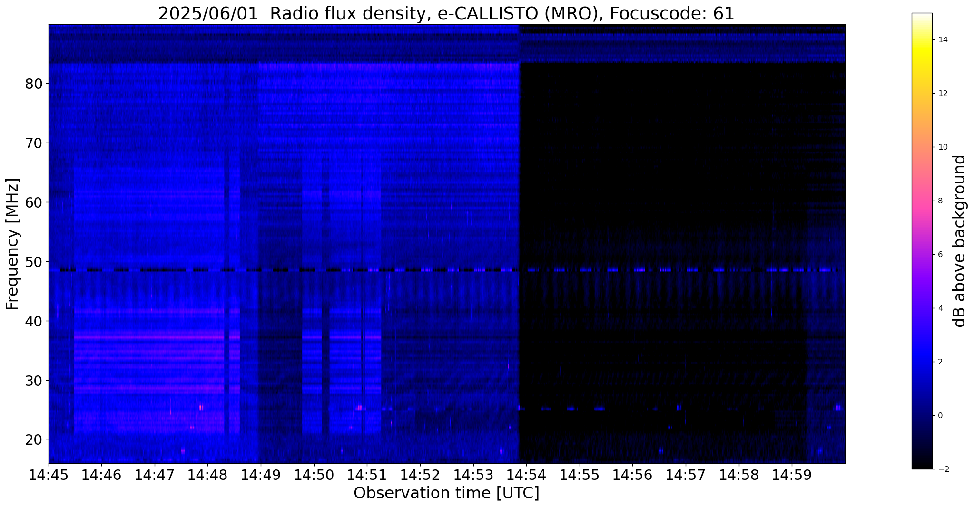The image size is (974, 507).
Task: Click the 'Frequency [MHz]' axis label
Action: [x=13, y=244]
